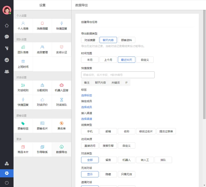Set time range to 本月
This screenshot has width=206, height=187.
click(90, 60)
